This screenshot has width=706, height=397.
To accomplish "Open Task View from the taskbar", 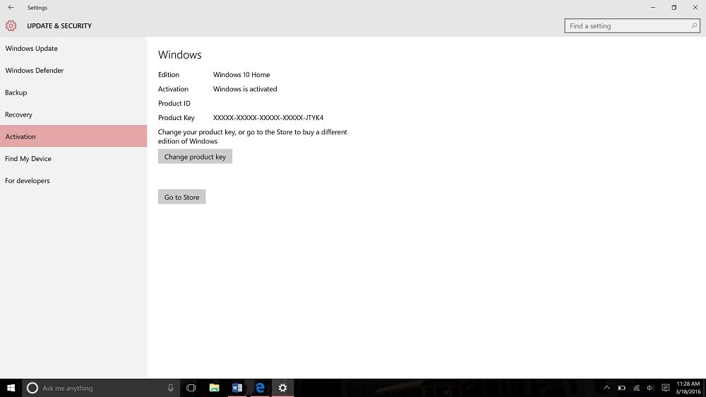I will coord(191,388).
